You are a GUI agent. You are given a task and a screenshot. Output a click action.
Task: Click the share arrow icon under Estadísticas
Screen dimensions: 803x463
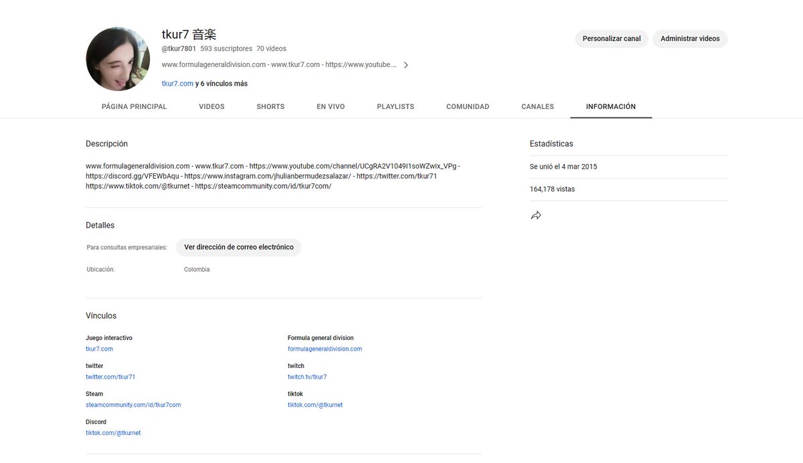tap(535, 215)
